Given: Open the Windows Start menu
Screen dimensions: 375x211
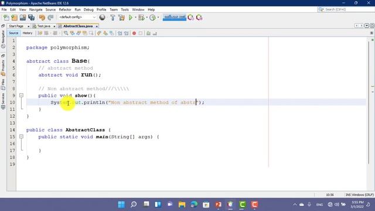Looking at the screenshot, I should pyautogui.click(x=121, y=205).
